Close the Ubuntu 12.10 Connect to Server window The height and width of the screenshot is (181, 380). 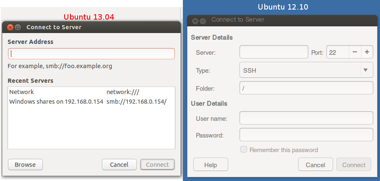point(195,21)
